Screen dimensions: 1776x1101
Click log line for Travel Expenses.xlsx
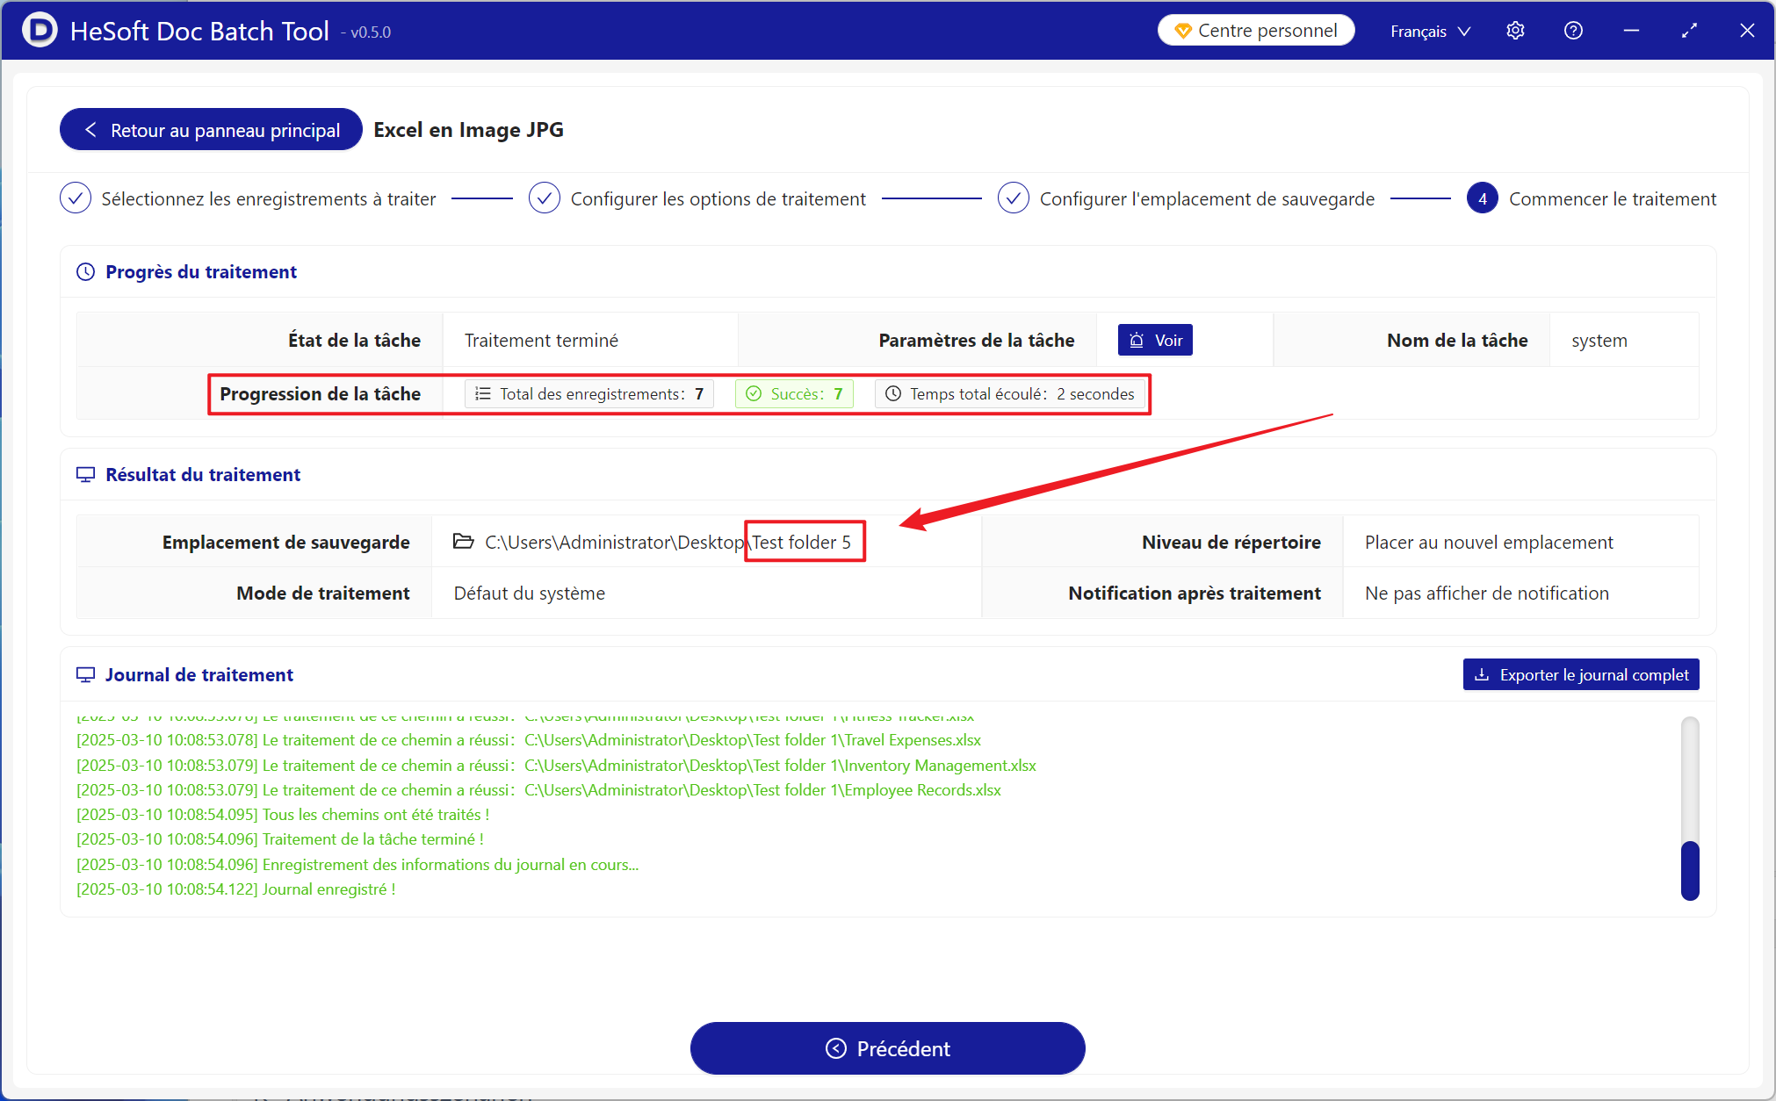click(x=529, y=740)
